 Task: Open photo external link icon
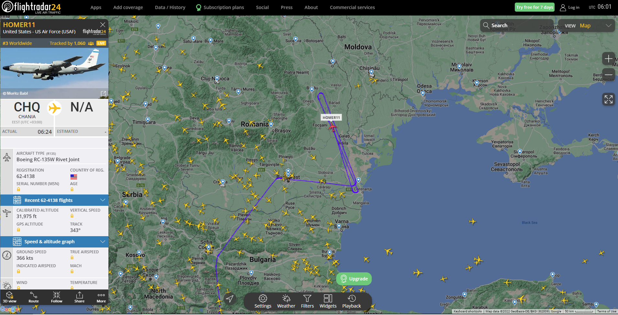pos(103,93)
